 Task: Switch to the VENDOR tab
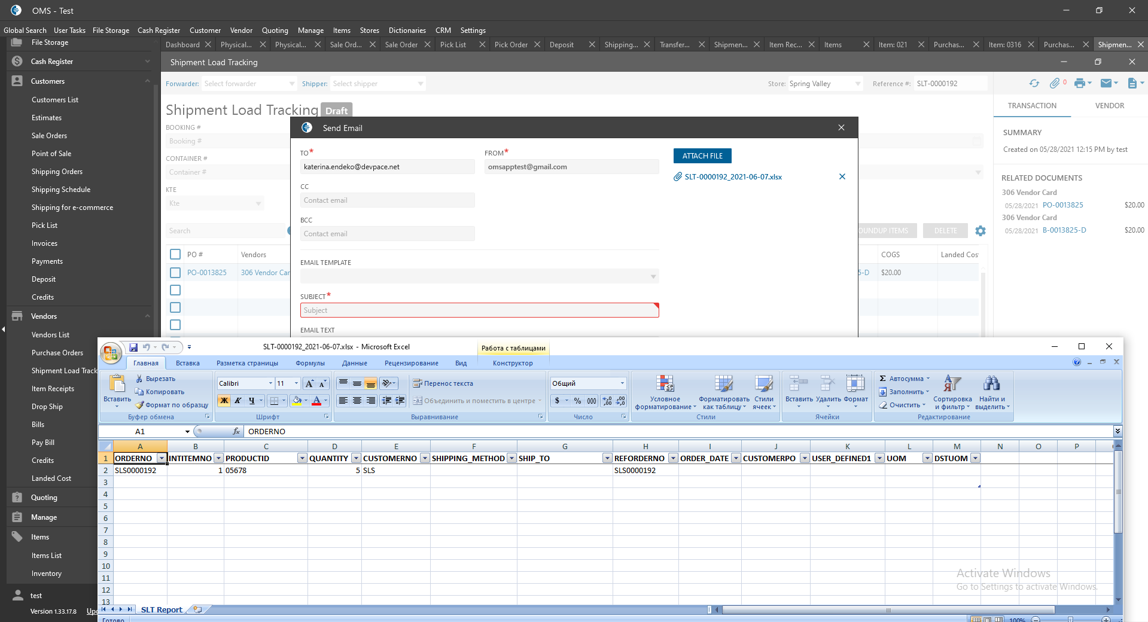coord(1109,106)
